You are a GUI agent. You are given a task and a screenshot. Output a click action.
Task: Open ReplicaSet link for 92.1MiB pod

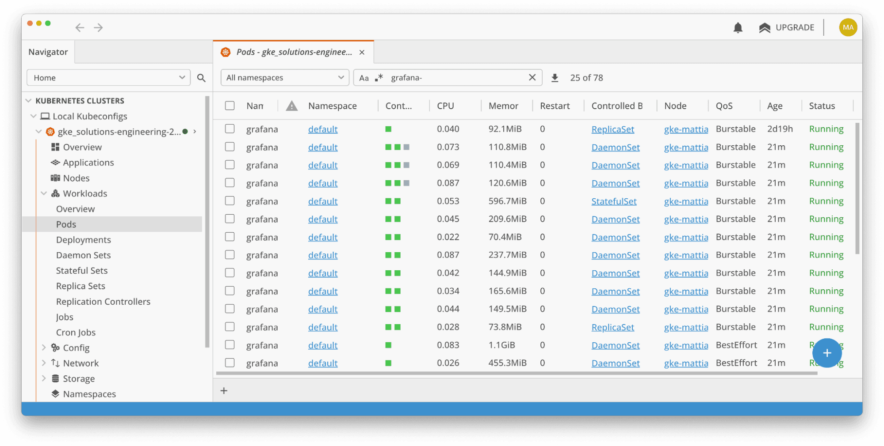click(x=612, y=129)
